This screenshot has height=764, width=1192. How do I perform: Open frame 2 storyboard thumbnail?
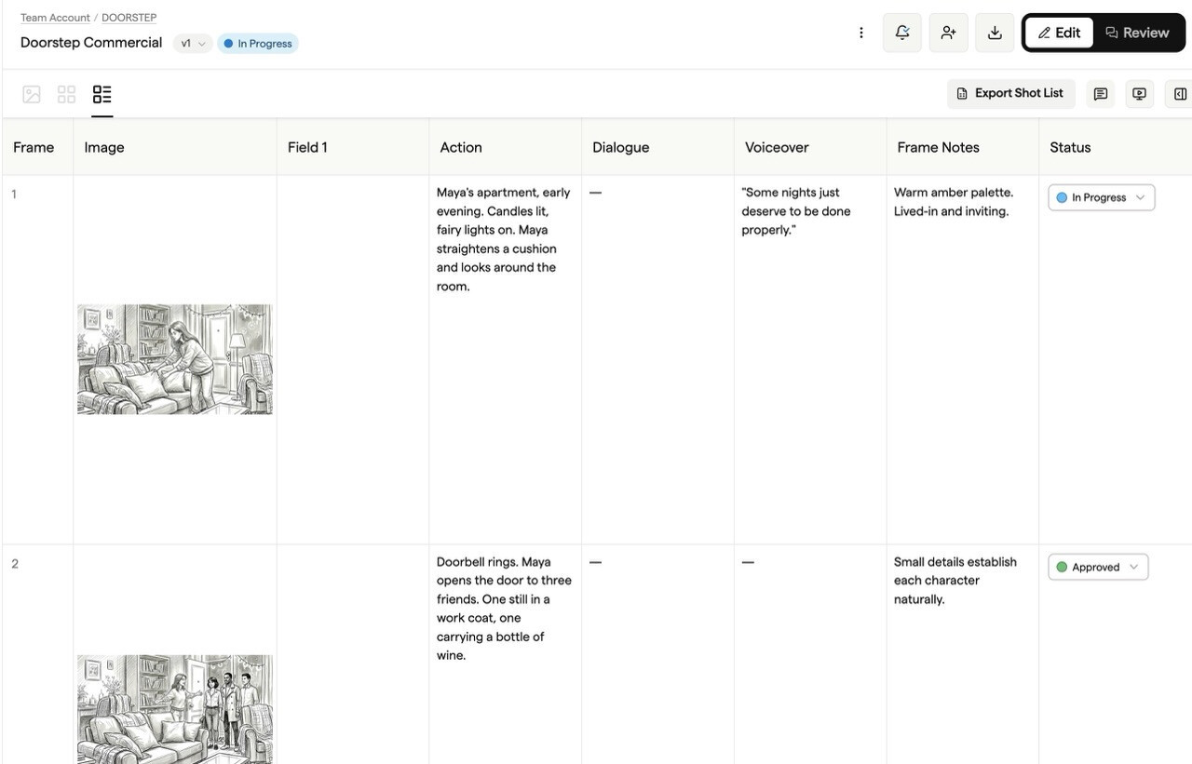(175, 709)
